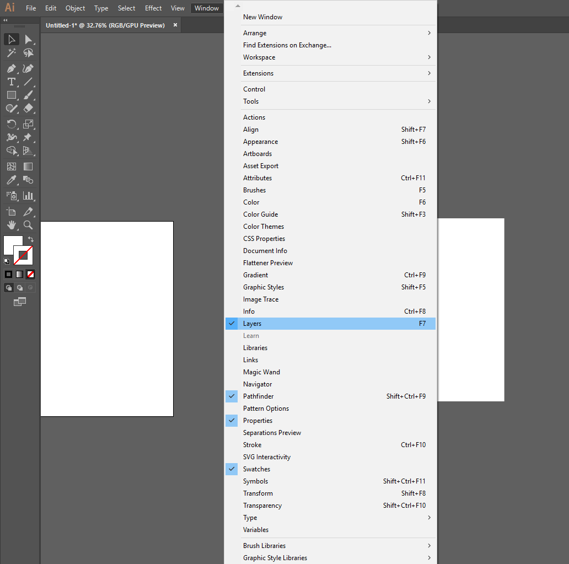569x564 pixels.
Task: Select the Shaper tool
Action: coord(11,109)
